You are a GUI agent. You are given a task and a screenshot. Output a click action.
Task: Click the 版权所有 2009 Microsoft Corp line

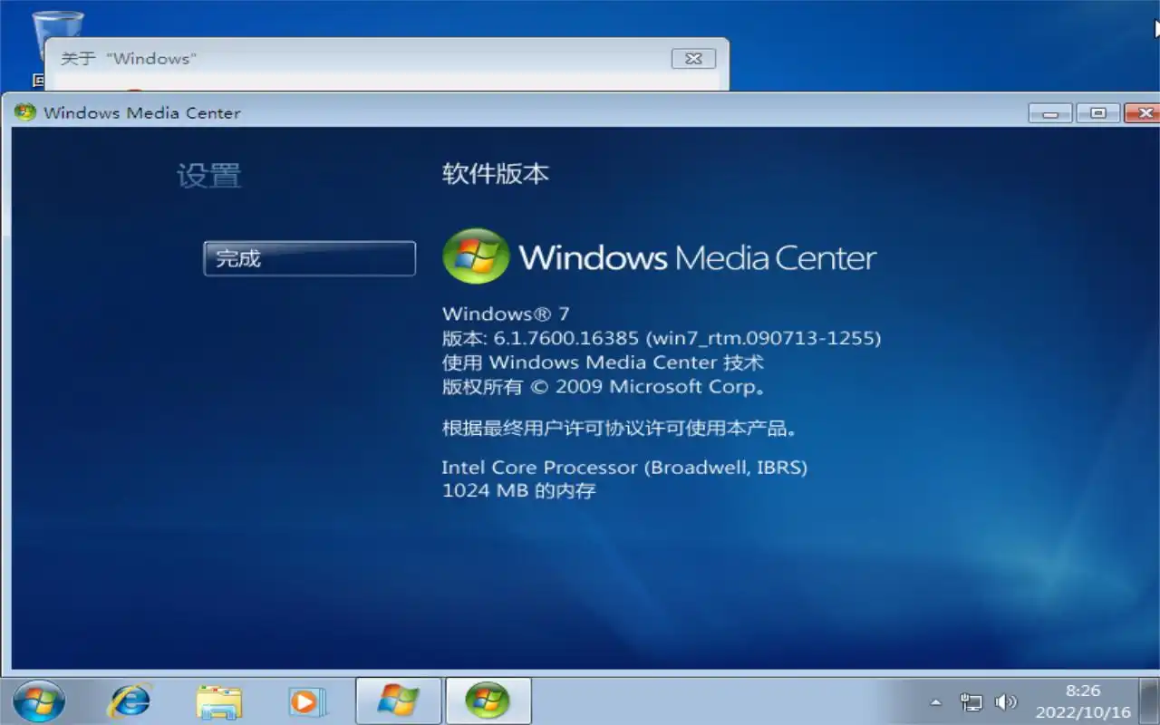click(x=604, y=387)
